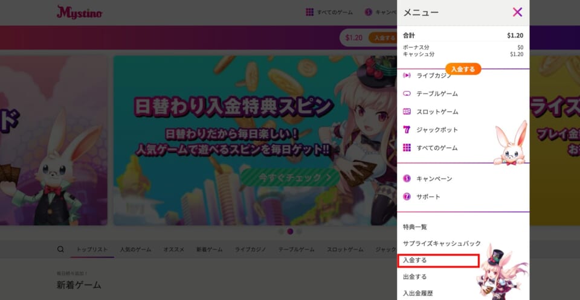This screenshot has width=580, height=300.
Task: Click the table game icon in menu
Action: [x=407, y=94]
